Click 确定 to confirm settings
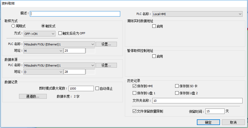The width and height of the screenshot is (248, 128). (208, 122)
